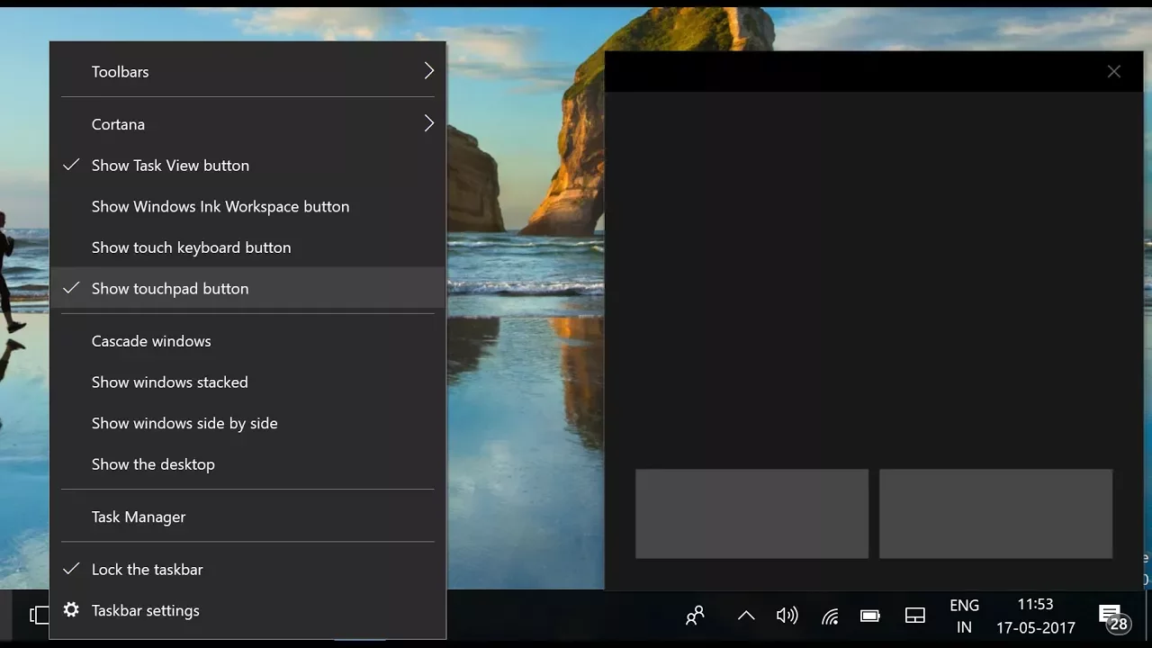Open the Wi-Fi network icon
Viewport: 1152px width, 648px height.
point(830,616)
